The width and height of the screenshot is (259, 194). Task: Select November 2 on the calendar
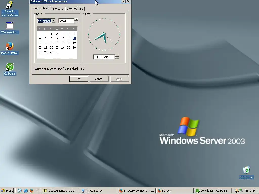pyautogui.click(x=57, y=34)
